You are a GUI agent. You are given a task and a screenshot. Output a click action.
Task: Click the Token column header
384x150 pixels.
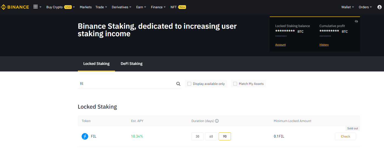click(86, 121)
